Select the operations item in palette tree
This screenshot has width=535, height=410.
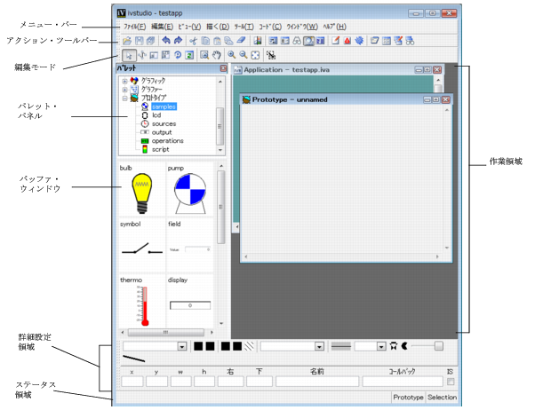(x=168, y=140)
